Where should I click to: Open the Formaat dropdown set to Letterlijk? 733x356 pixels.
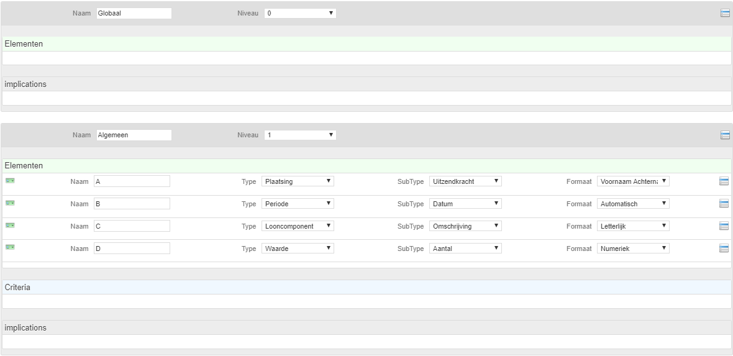tap(633, 226)
